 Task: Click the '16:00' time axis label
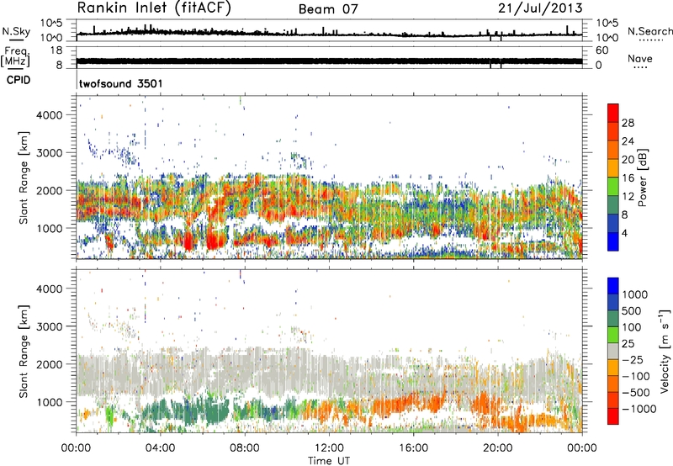click(413, 448)
